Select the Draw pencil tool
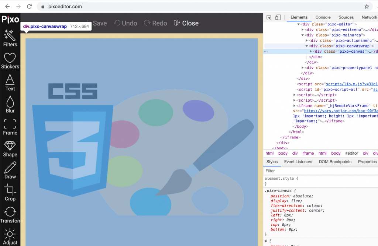378x246 pixels. click(10, 171)
